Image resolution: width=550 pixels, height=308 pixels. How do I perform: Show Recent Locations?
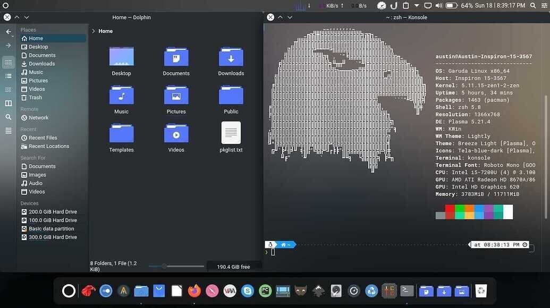[x=53, y=146]
